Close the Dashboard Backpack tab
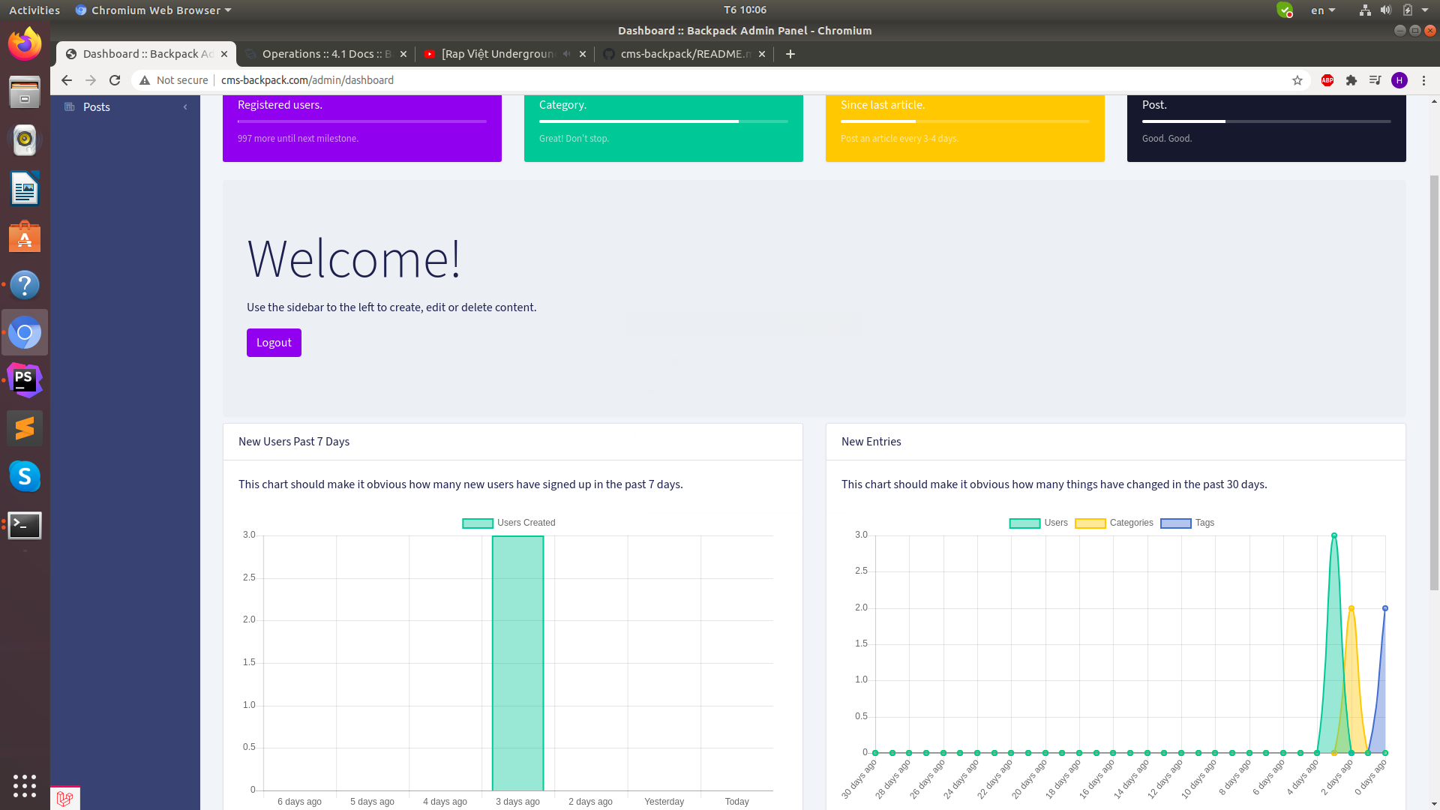This screenshot has height=810, width=1440. 224,54
